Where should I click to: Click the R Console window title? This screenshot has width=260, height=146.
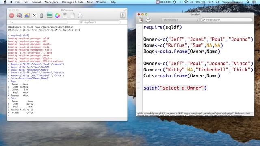point(67,10)
